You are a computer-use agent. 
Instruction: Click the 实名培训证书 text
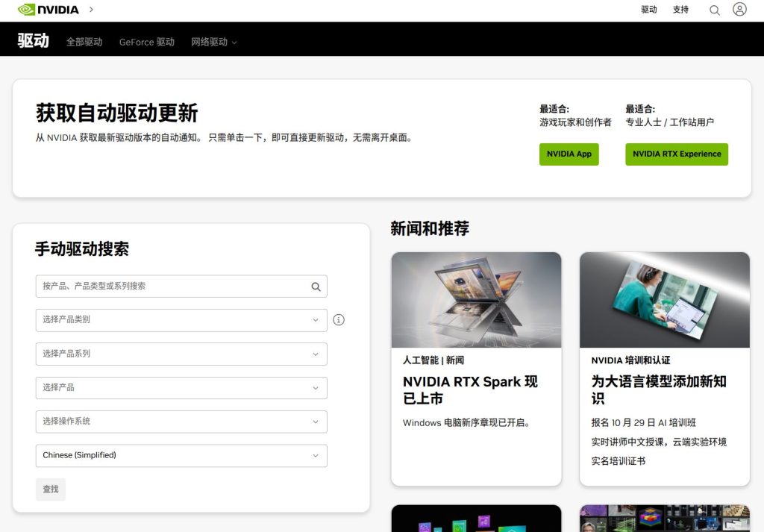coord(619,461)
